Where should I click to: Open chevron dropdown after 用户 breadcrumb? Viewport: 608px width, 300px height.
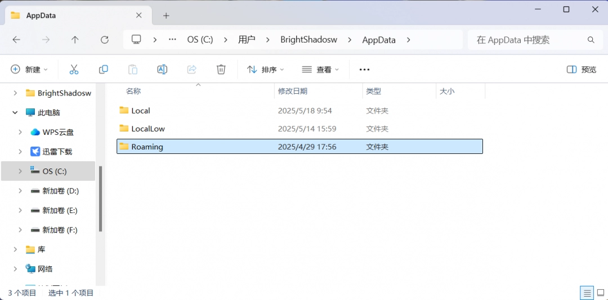(x=267, y=39)
